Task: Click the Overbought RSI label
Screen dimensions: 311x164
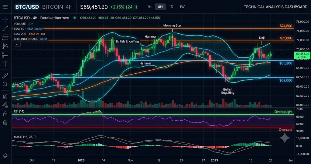Action: click(x=283, y=112)
